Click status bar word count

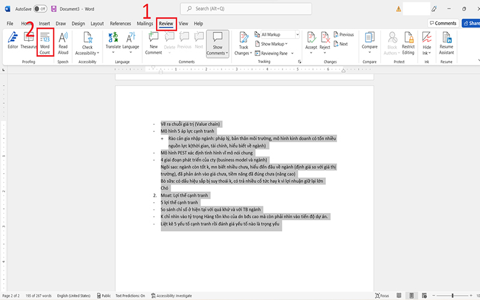[38, 296]
